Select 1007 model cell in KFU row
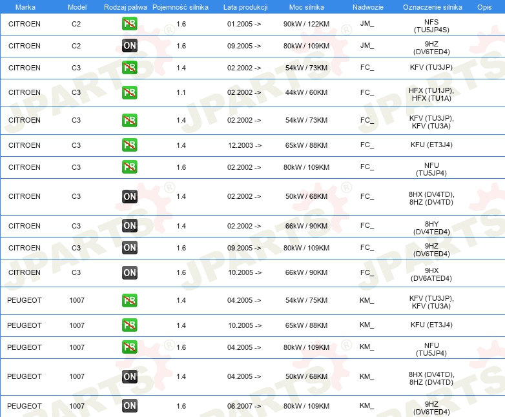The image size is (505, 417). point(77,325)
